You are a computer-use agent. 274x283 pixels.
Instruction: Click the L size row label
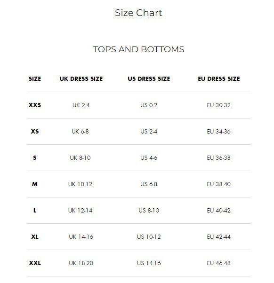[35, 211]
